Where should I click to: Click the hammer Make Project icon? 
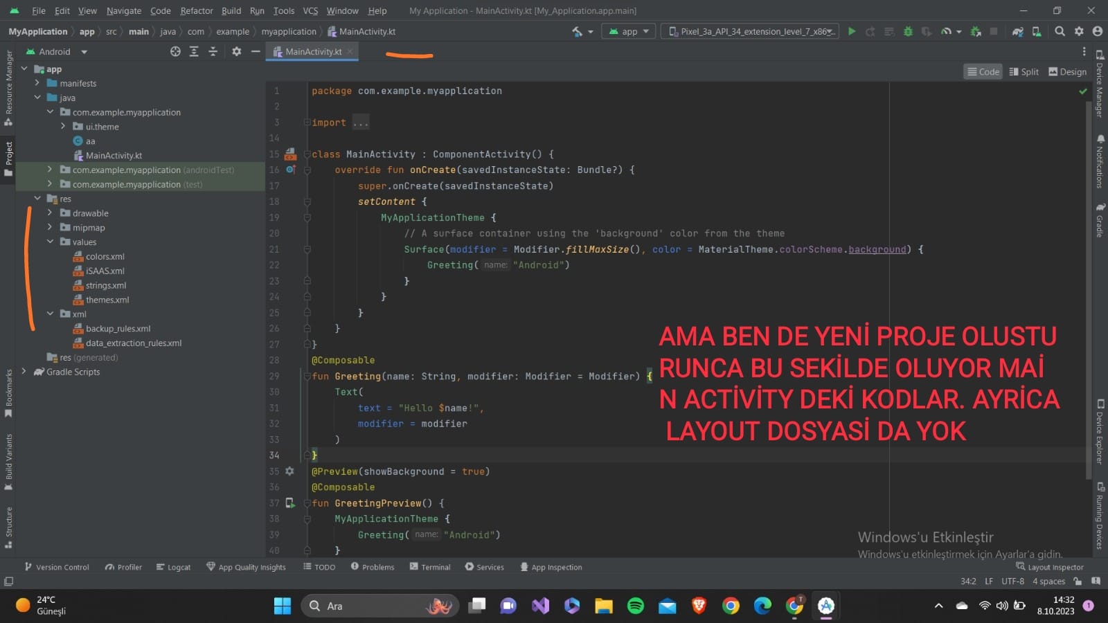pyautogui.click(x=577, y=31)
